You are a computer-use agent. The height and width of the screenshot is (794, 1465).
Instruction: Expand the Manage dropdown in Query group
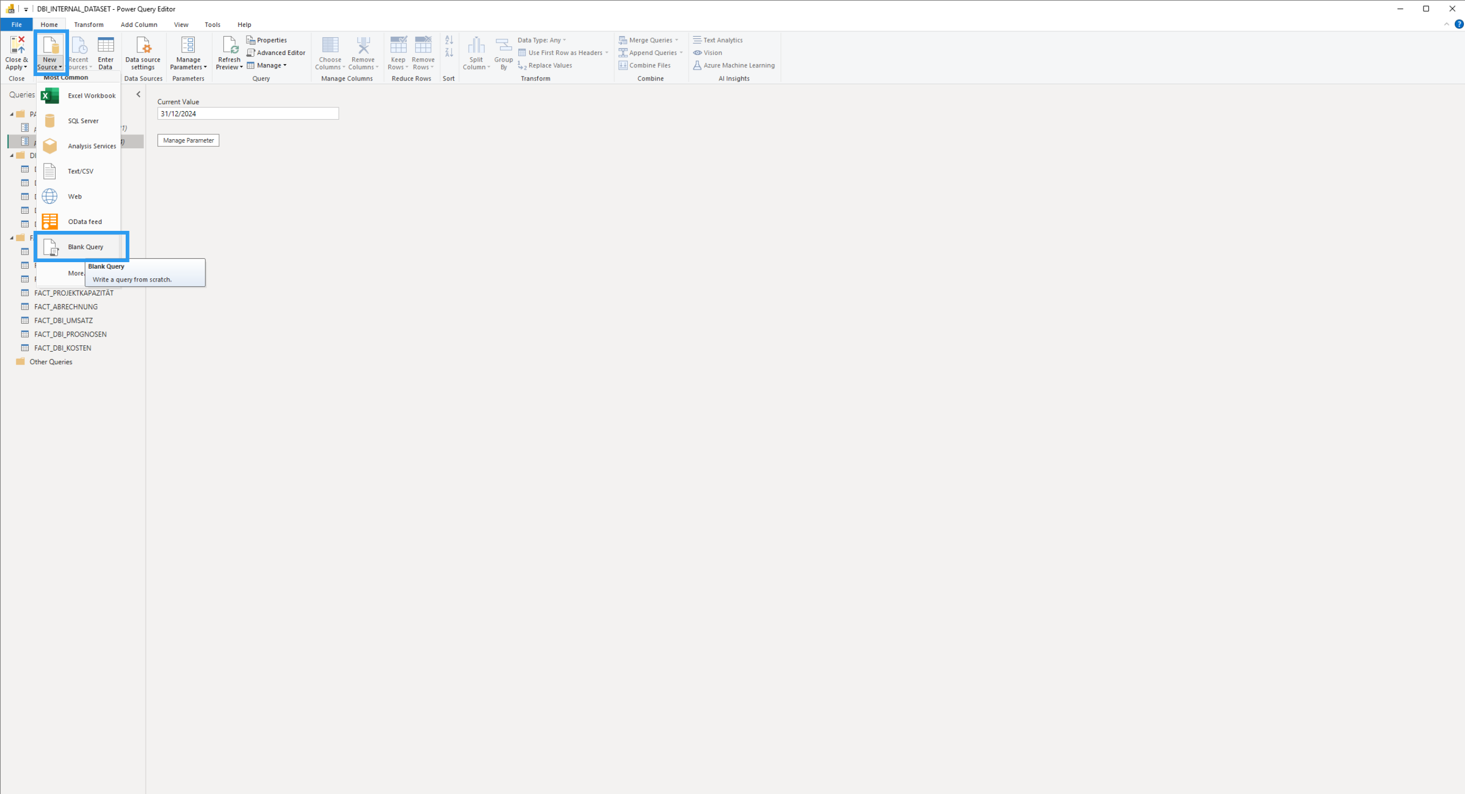point(266,65)
